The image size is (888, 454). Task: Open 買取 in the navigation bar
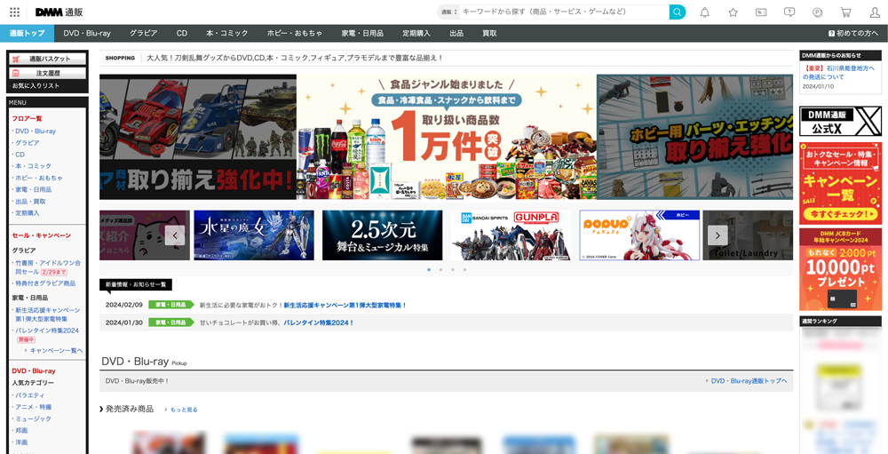tap(490, 34)
